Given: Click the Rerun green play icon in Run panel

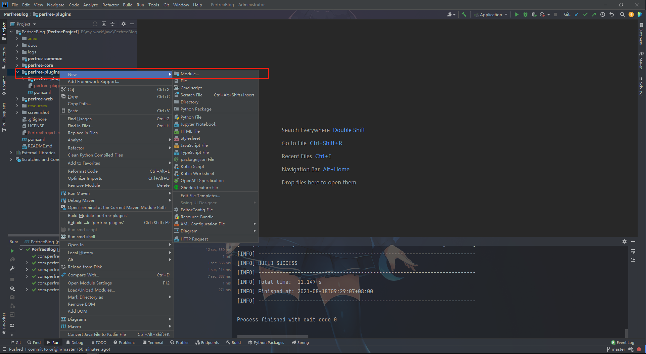Looking at the screenshot, I should tap(12, 251).
